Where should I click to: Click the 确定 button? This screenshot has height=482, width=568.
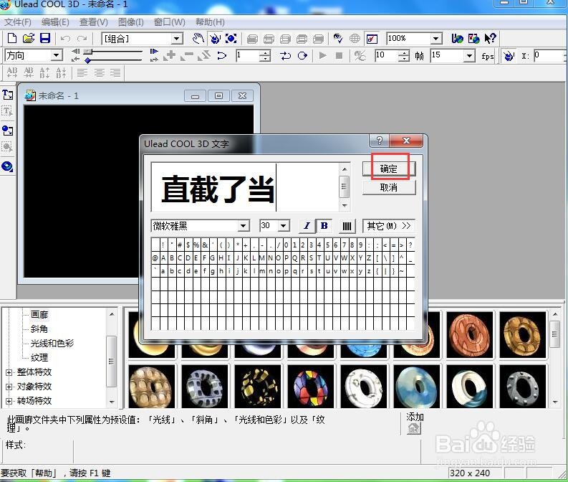point(389,169)
